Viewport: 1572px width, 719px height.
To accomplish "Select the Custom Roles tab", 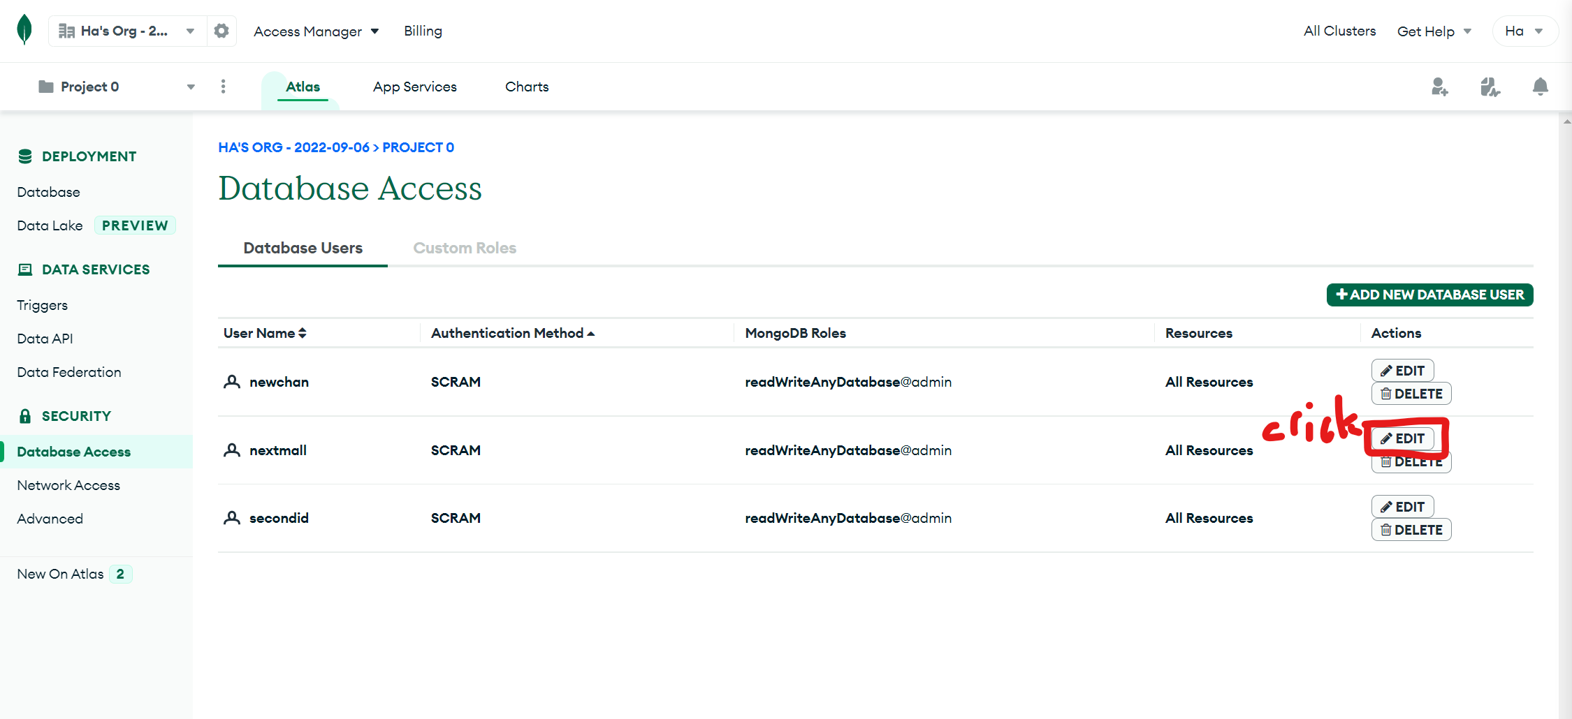I will coord(465,248).
